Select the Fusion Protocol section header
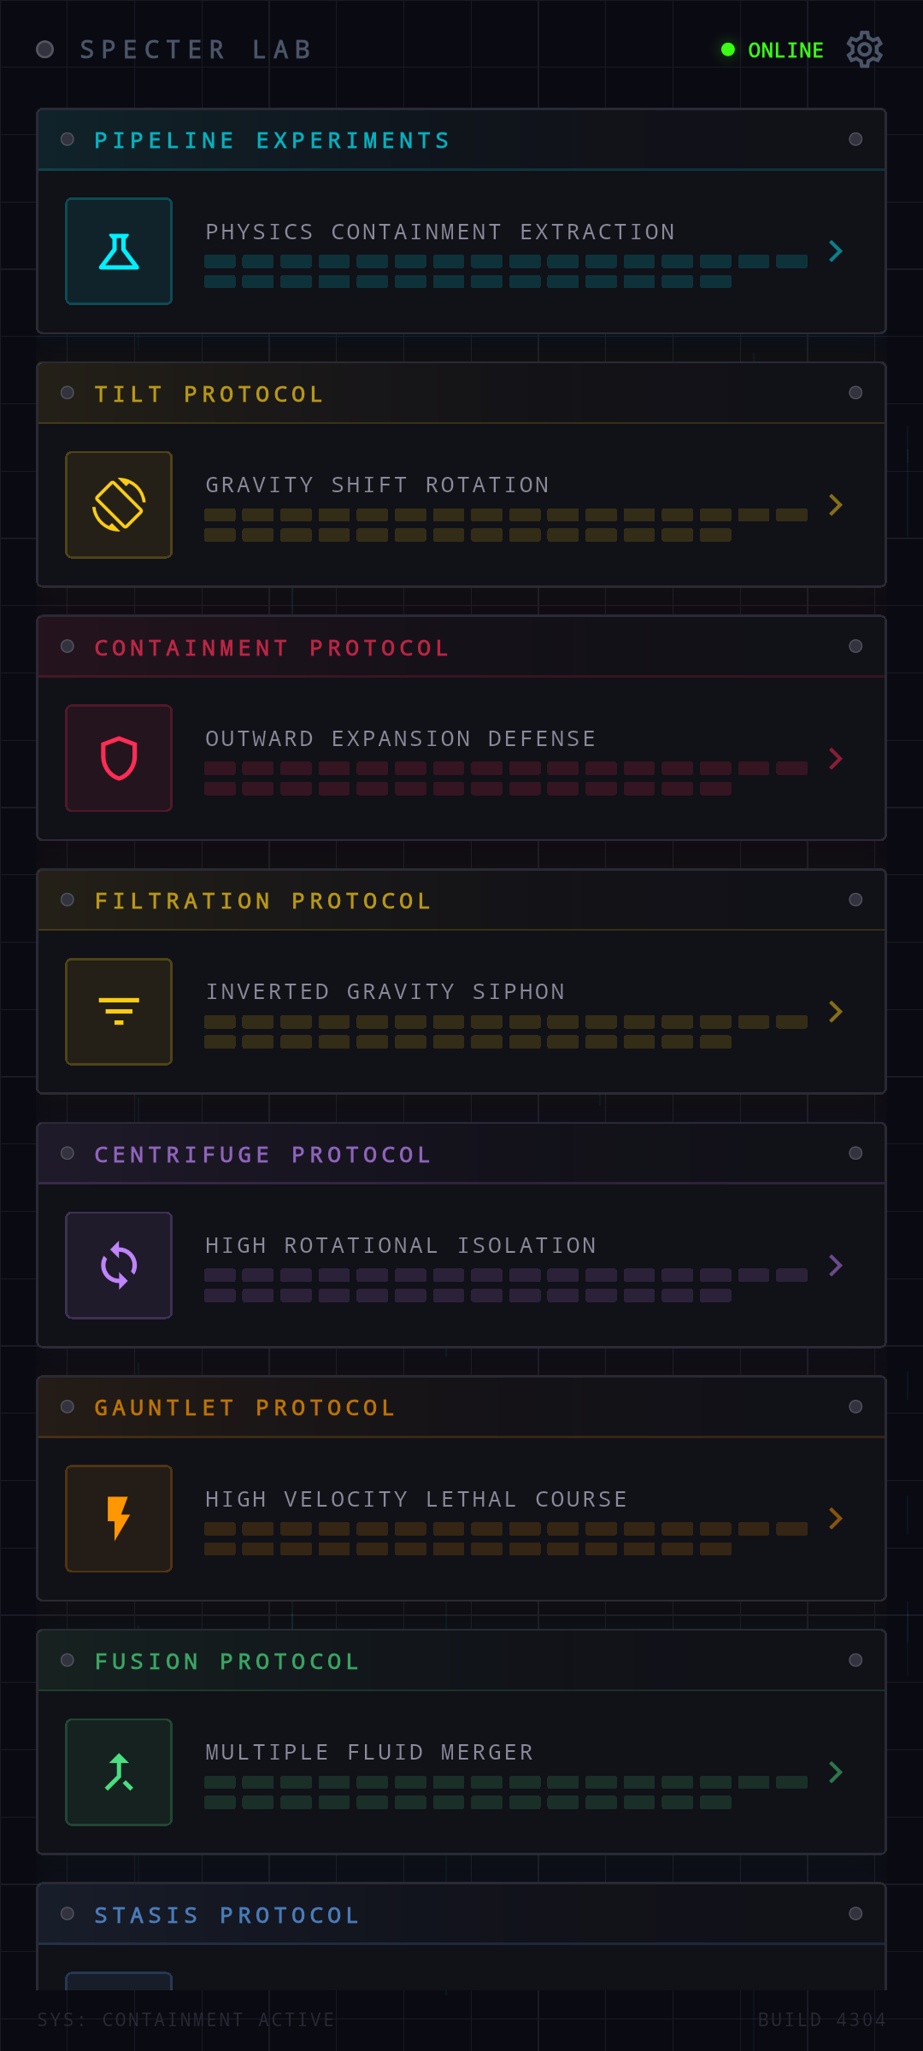 [226, 1661]
